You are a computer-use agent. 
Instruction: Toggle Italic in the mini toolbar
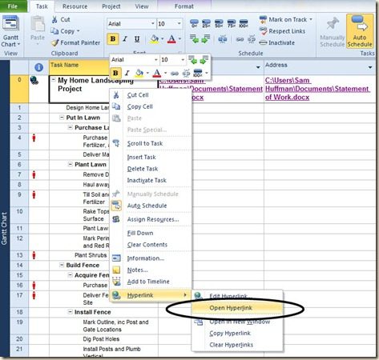pyautogui.click(x=127, y=73)
